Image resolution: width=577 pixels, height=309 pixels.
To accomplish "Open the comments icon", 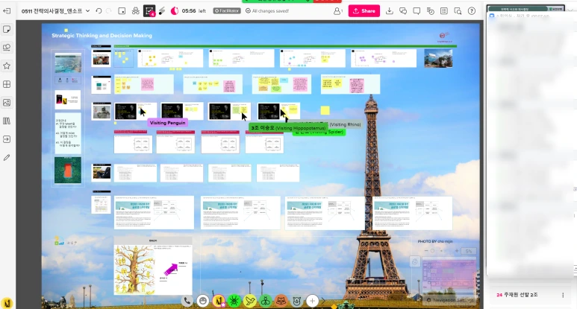I will point(417,11).
